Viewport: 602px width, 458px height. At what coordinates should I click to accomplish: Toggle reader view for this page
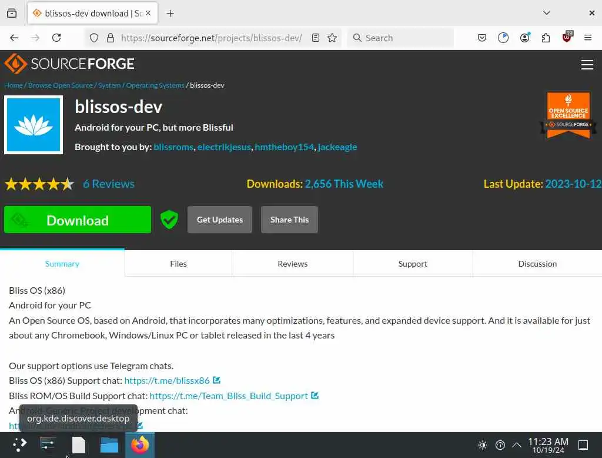pos(316,38)
